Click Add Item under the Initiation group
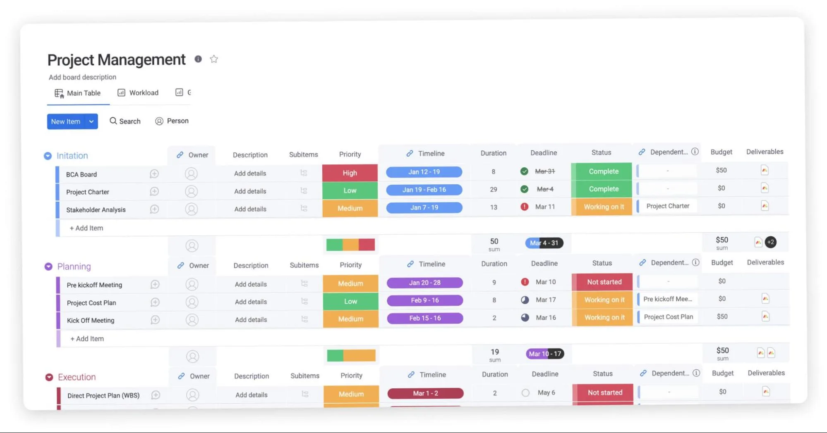827x433 pixels. pyautogui.click(x=86, y=228)
